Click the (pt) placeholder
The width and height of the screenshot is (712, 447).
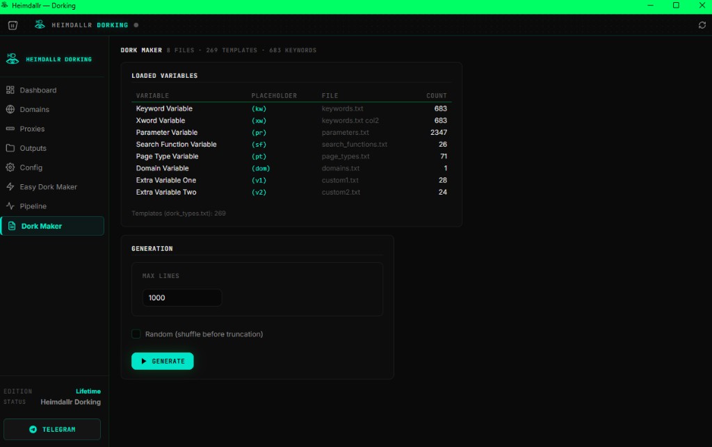click(x=259, y=156)
